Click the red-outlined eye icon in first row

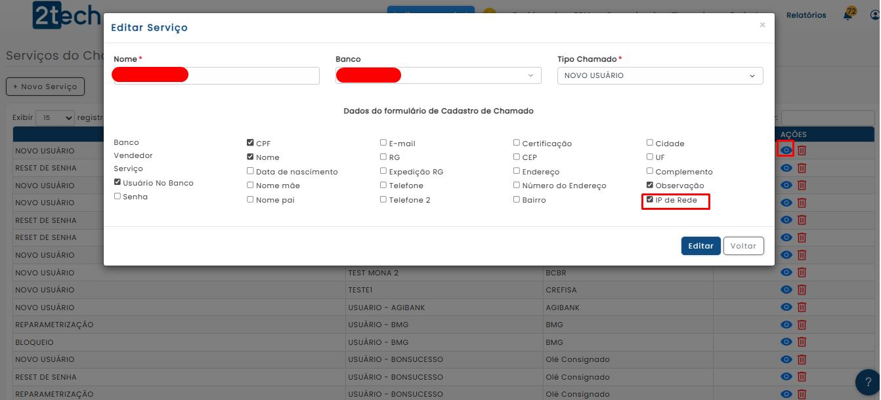click(x=785, y=150)
